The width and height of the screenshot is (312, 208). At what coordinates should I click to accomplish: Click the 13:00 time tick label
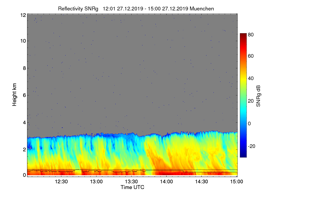96,181
